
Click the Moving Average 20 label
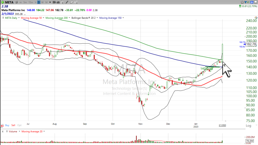[32, 131]
